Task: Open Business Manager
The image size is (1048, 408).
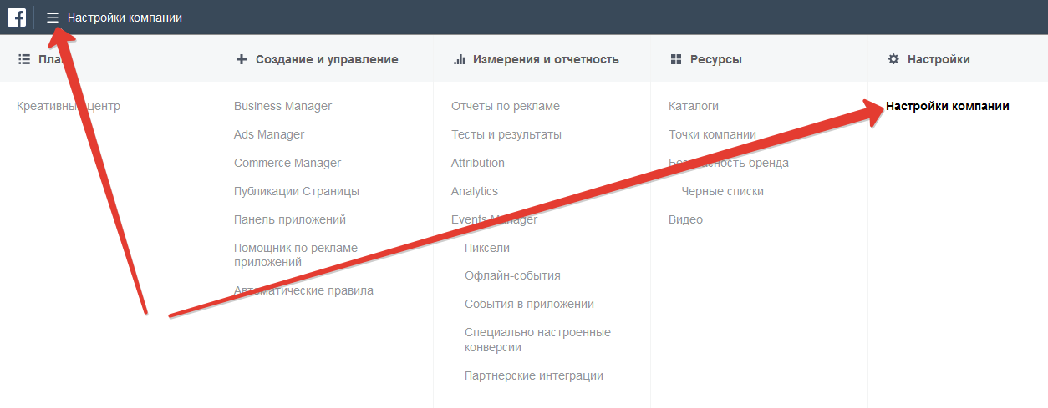Action: click(x=282, y=106)
